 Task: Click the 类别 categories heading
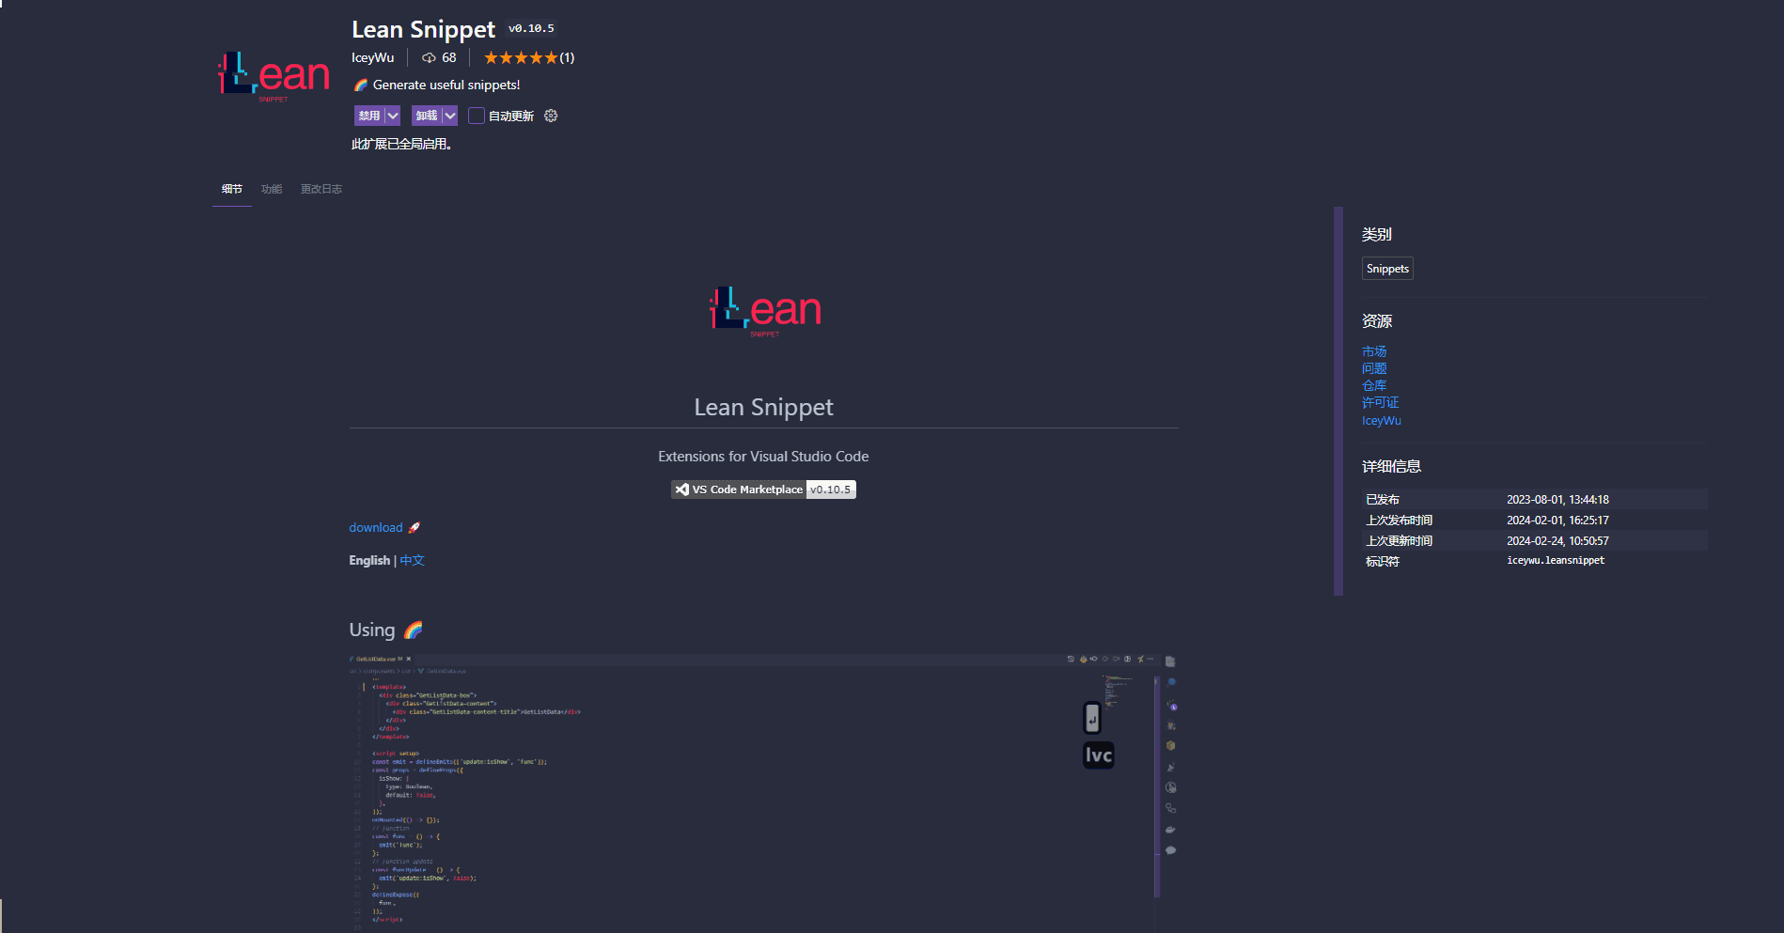tap(1377, 235)
